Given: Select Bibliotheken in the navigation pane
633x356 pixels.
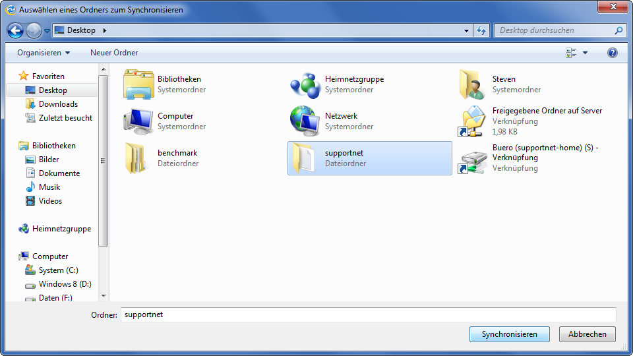Looking at the screenshot, I should coord(53,146).
